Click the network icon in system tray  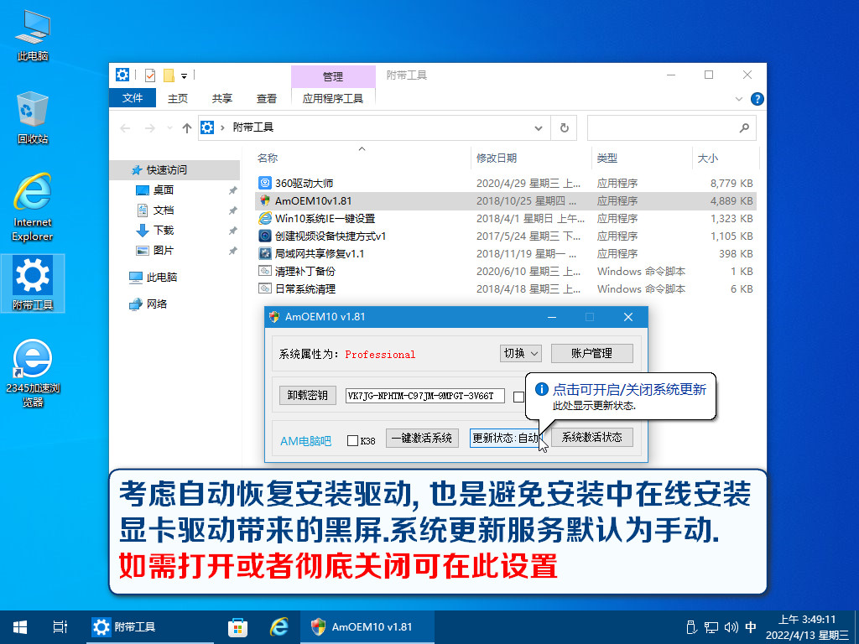pos(711,627)
